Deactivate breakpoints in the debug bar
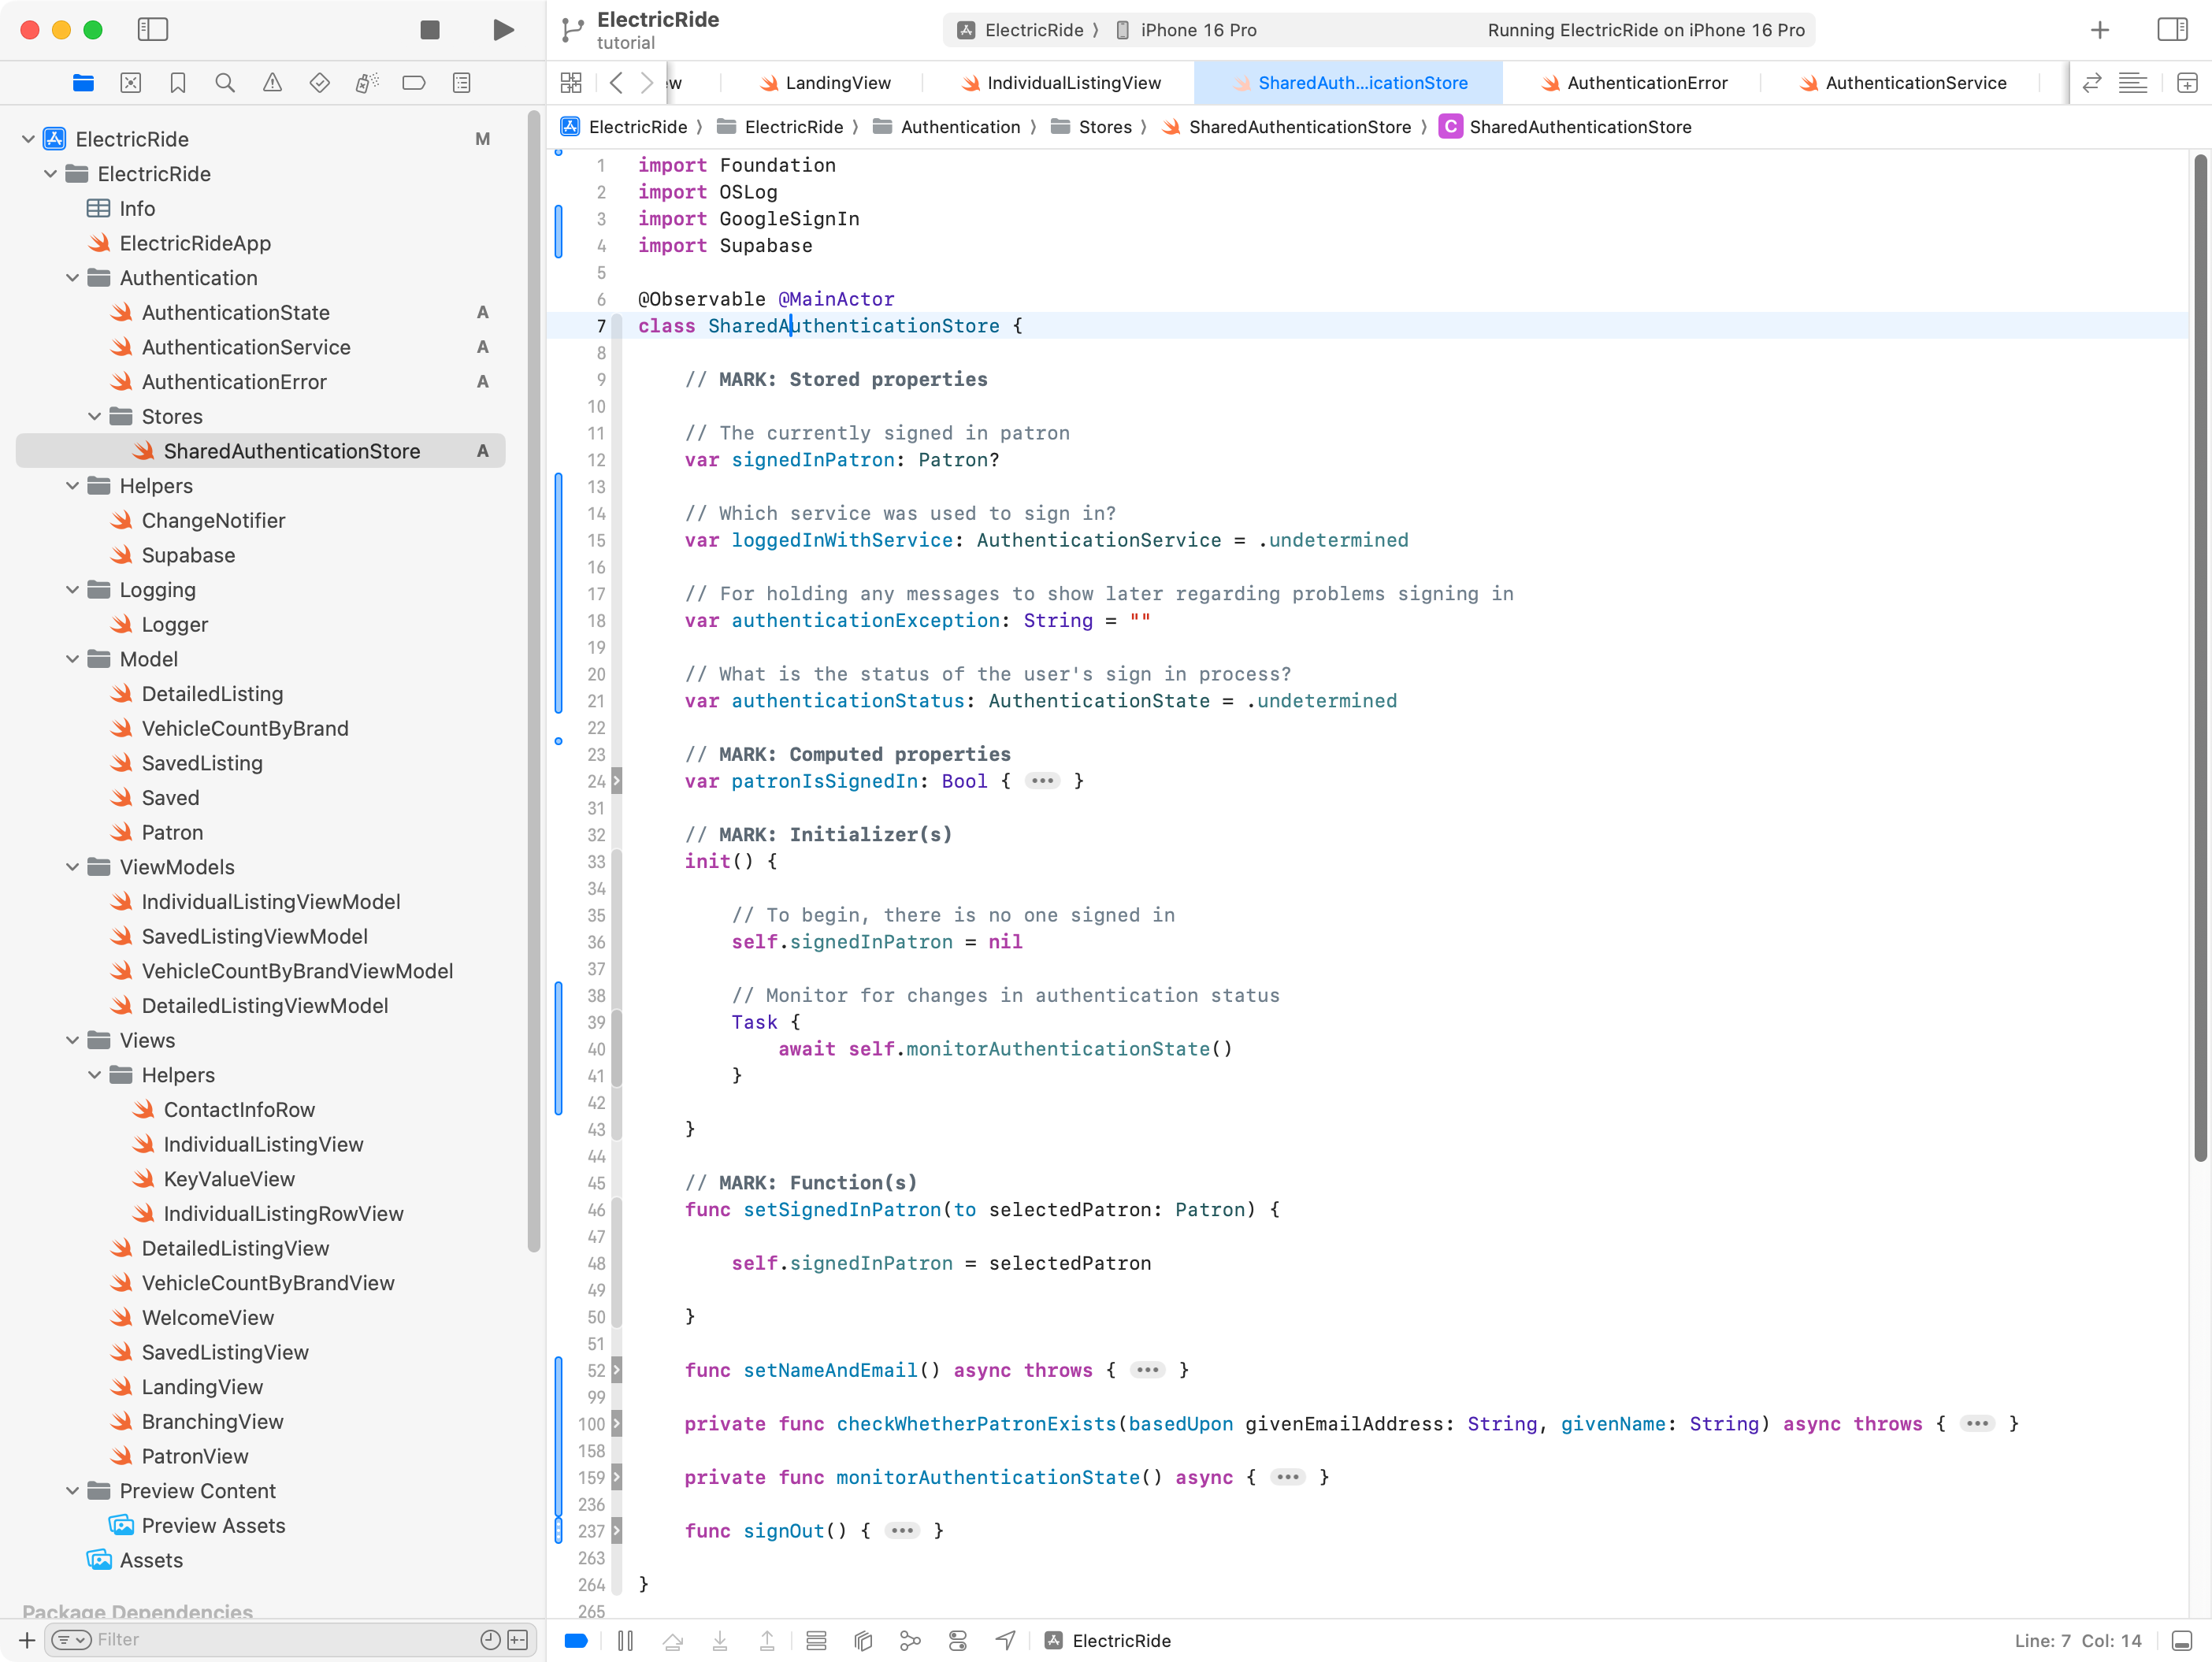The height and width of the screenshot is (1662, 2212). 576,1641
